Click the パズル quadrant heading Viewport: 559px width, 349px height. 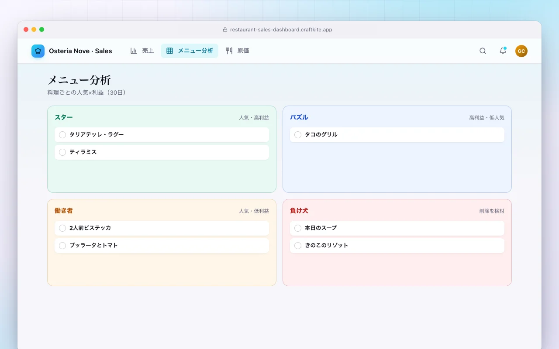[x=299, y=117]
